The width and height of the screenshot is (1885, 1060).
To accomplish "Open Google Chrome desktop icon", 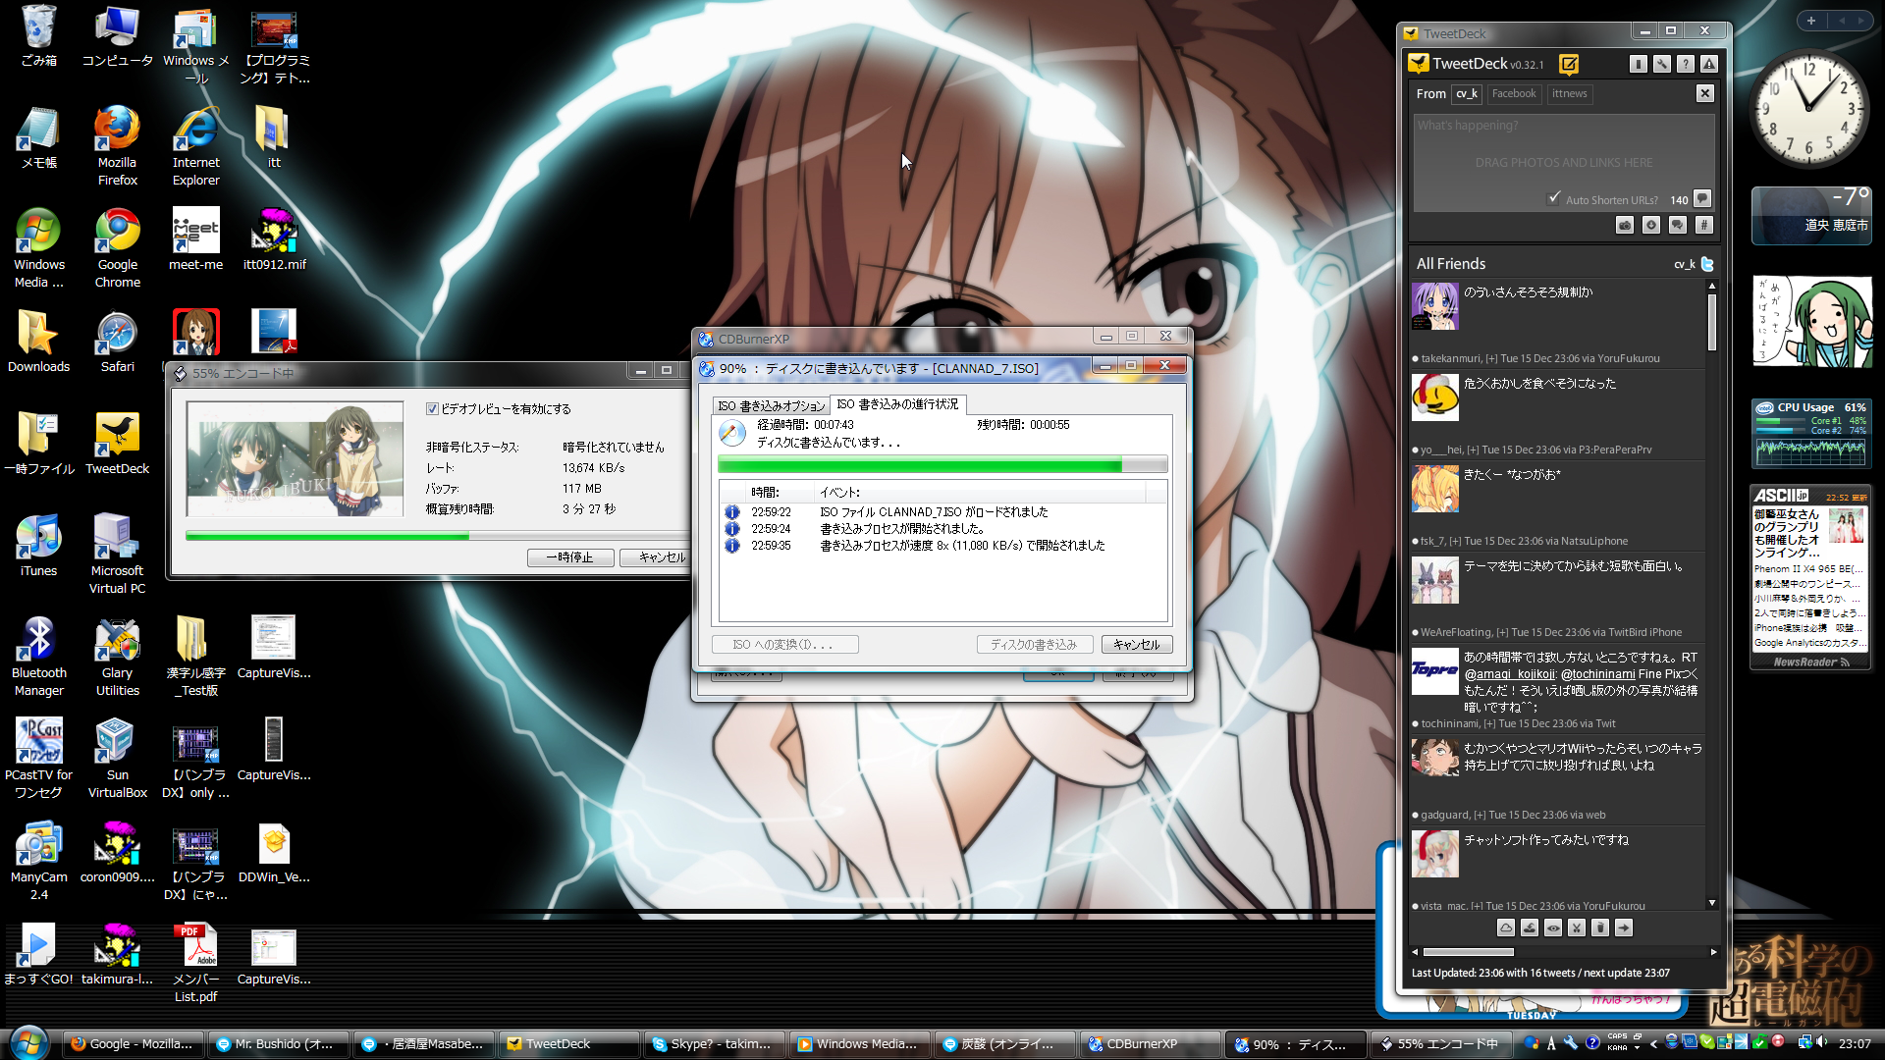I will pos(117,248).
